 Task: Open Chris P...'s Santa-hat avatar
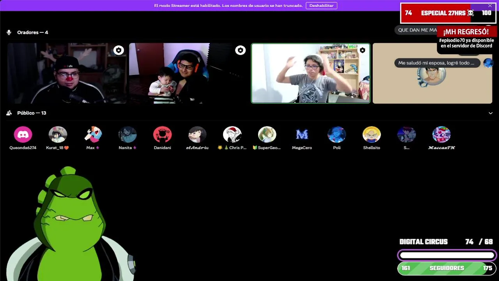tap(232, 135)
